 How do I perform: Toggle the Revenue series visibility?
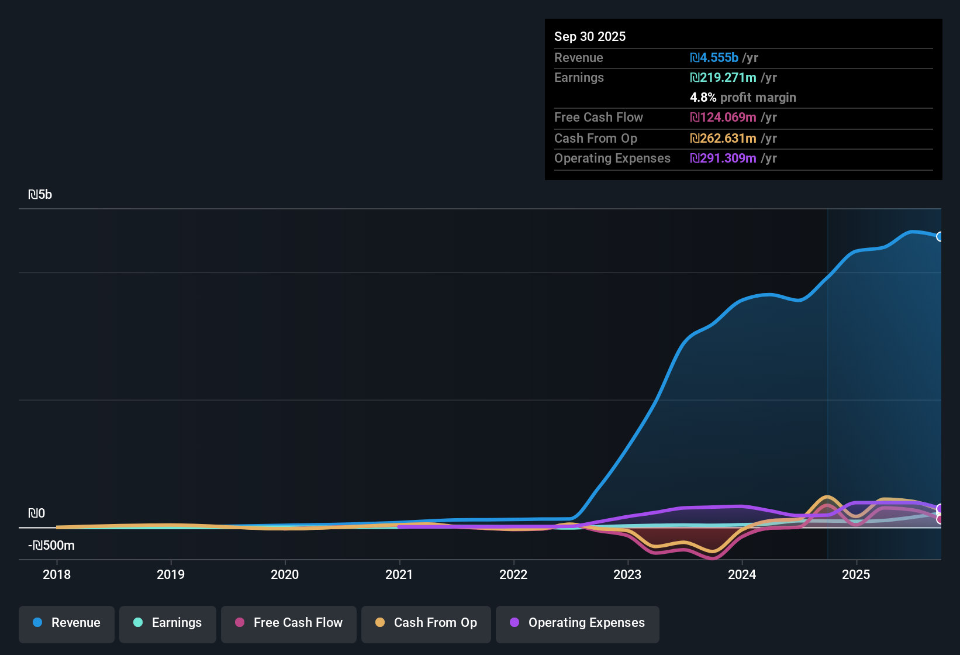(x=66, y=623)
